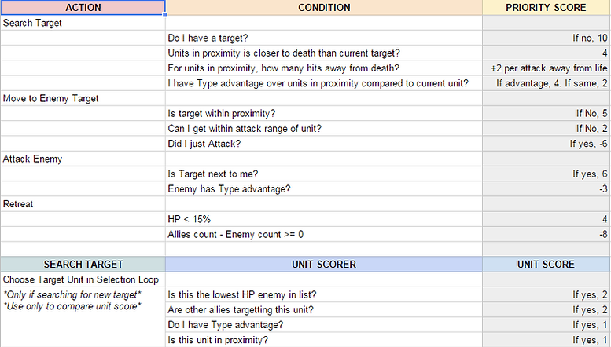Select 'Is target within proximity?' cell
The width and height of the screenshot is (611, 347).
pos(324,114)
